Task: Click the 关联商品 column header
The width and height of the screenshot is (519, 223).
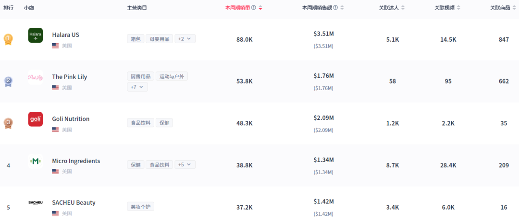Action: 500,8
